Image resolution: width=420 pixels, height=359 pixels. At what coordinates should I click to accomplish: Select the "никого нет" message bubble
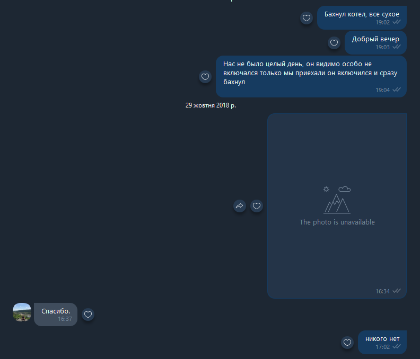(x=382, y=342)
